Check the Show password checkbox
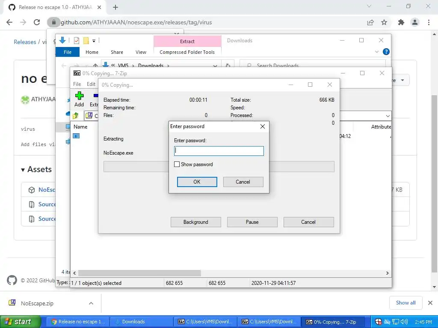The height and width of the screenshot is (328, 438). click(x=177, y=164)
